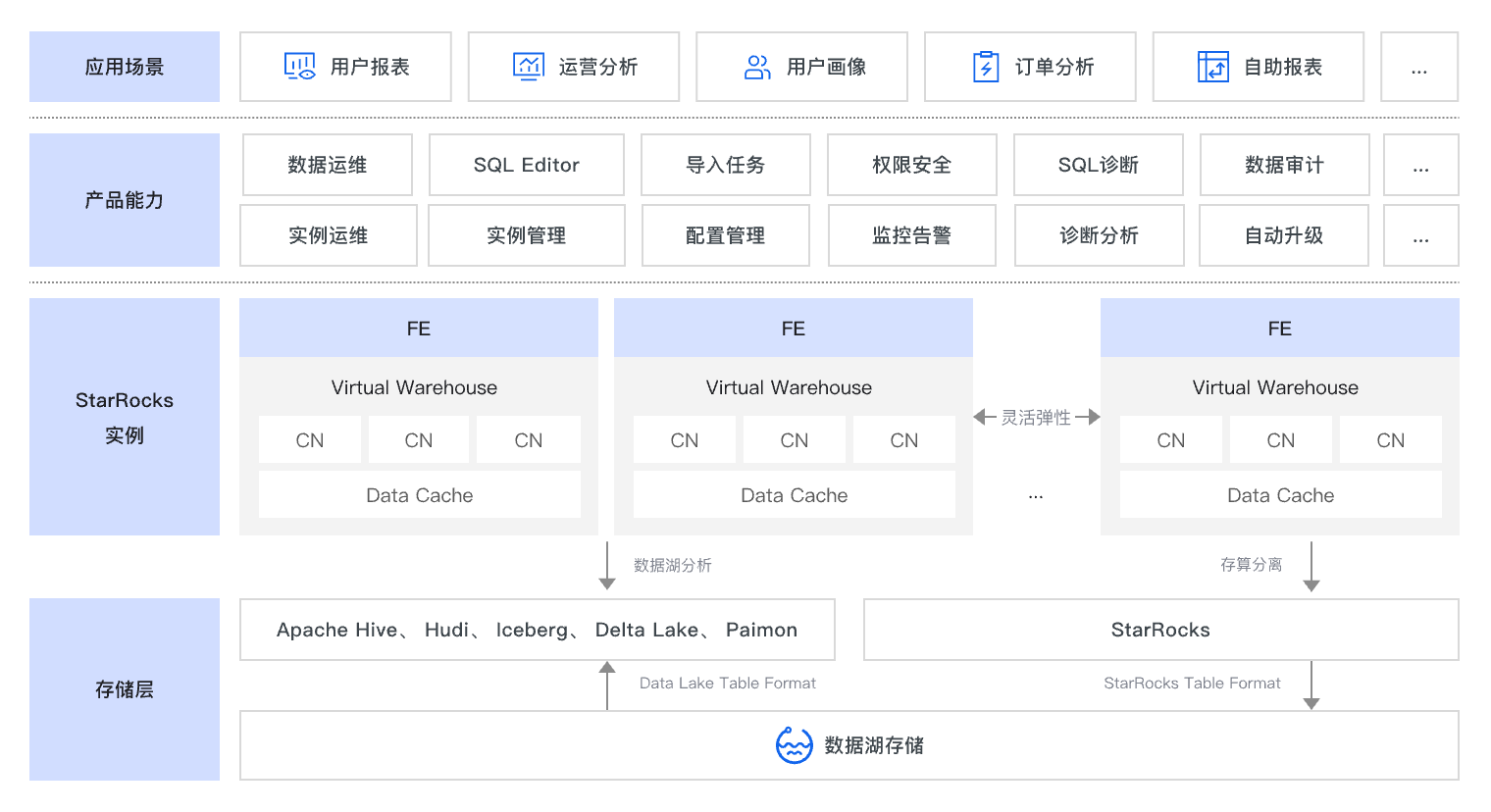1491x812 pixels.
Task: Select the 数据运维 menu entry
Action: coord(328,165)
